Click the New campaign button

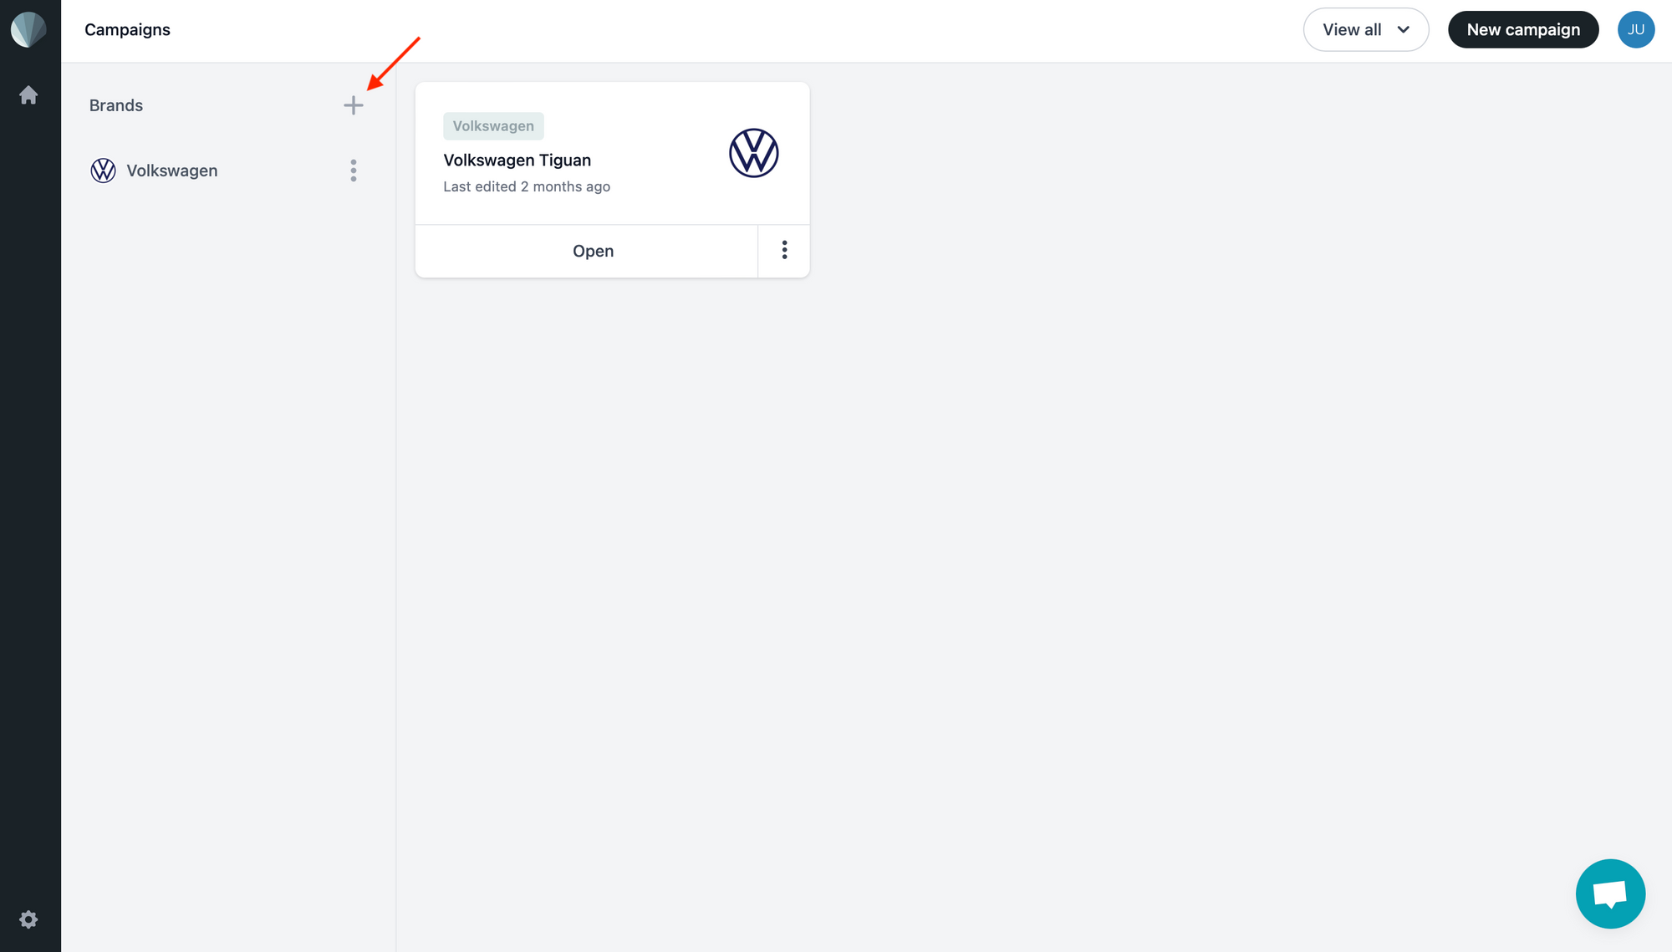click(x=1522, y=28)
